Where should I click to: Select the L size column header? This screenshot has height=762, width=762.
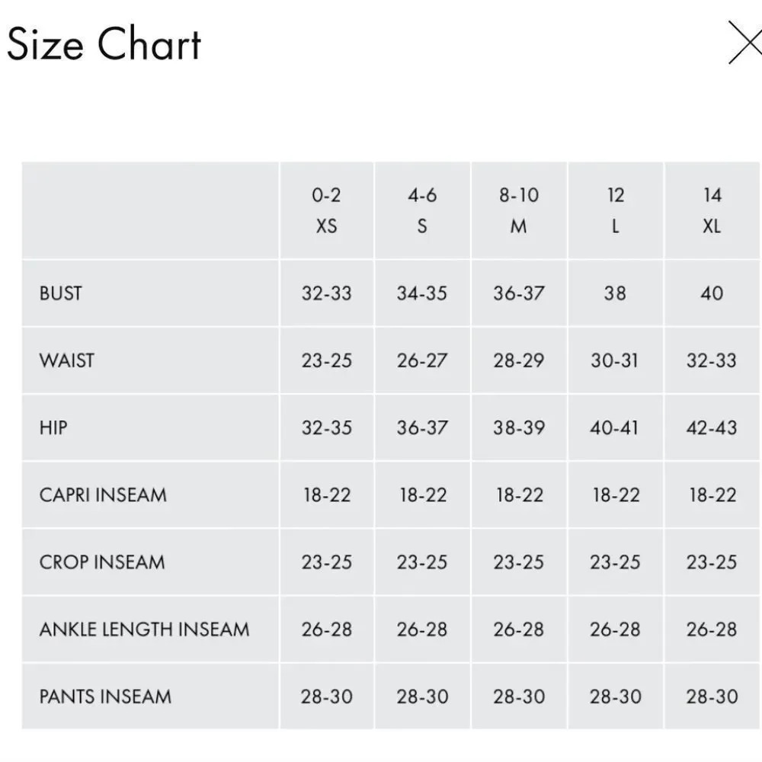pos(616,211)
